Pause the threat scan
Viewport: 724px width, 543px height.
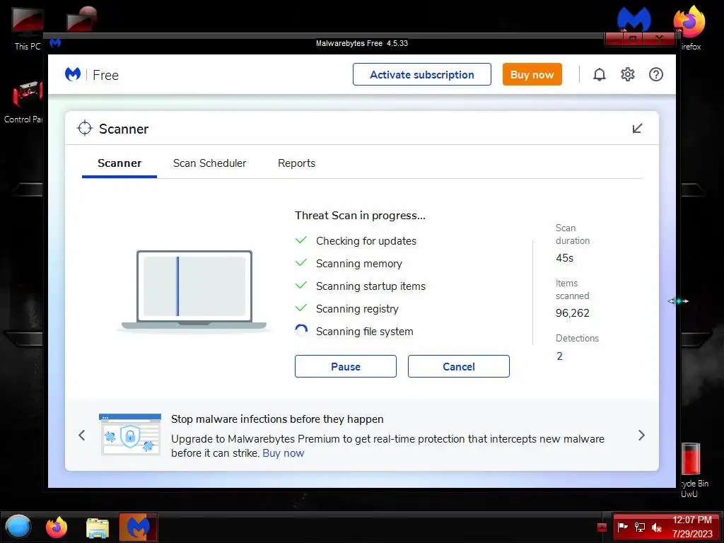tap(345, 366)
